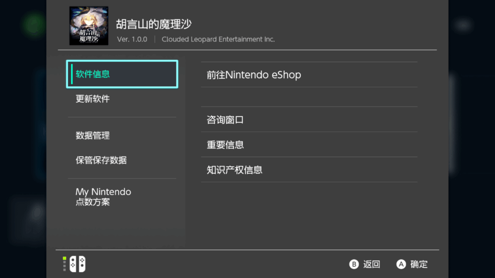The width and height of the screenshot is (495, 278).
Task: Click the 确定 label
Action: tap(419, 264)
